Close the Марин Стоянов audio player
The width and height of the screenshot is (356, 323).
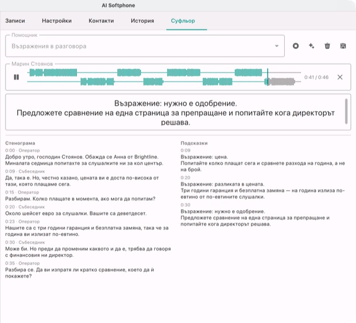click(340, 77)
